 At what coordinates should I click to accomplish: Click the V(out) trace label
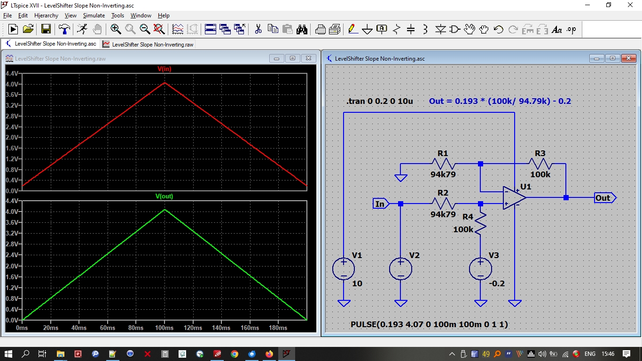tap(164, 196)
